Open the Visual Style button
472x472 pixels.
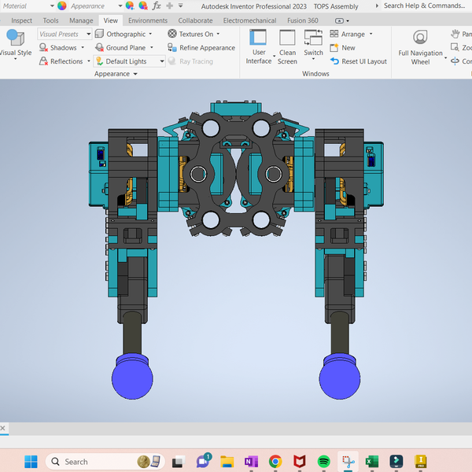click(x=15, y=44)
